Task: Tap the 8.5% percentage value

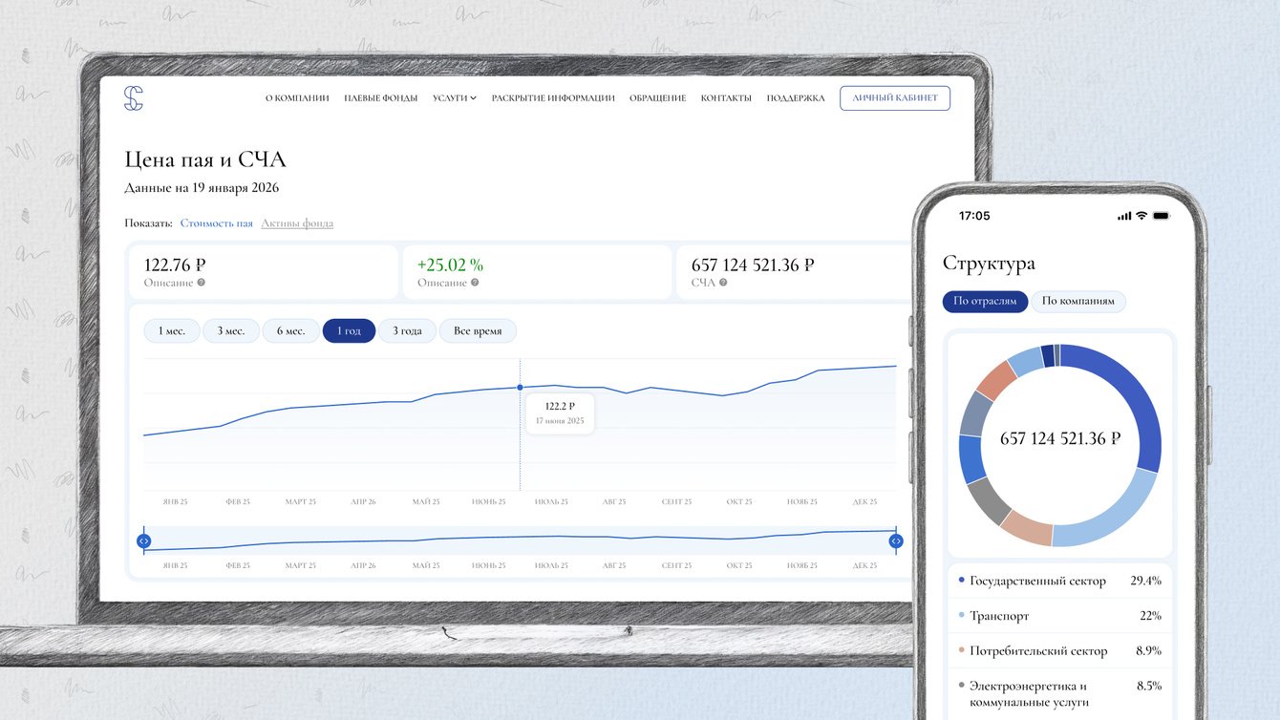Action: coord(1148,686)
